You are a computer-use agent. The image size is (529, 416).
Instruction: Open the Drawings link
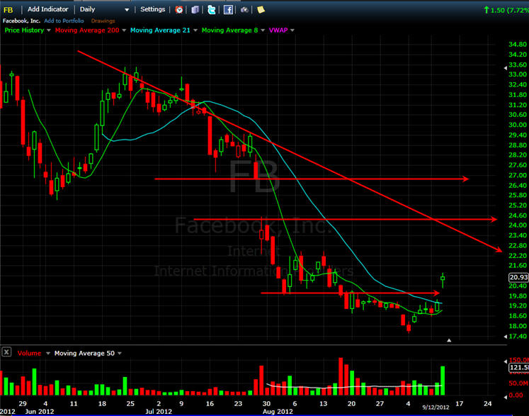pyautogui.click(x=103, y=21)
